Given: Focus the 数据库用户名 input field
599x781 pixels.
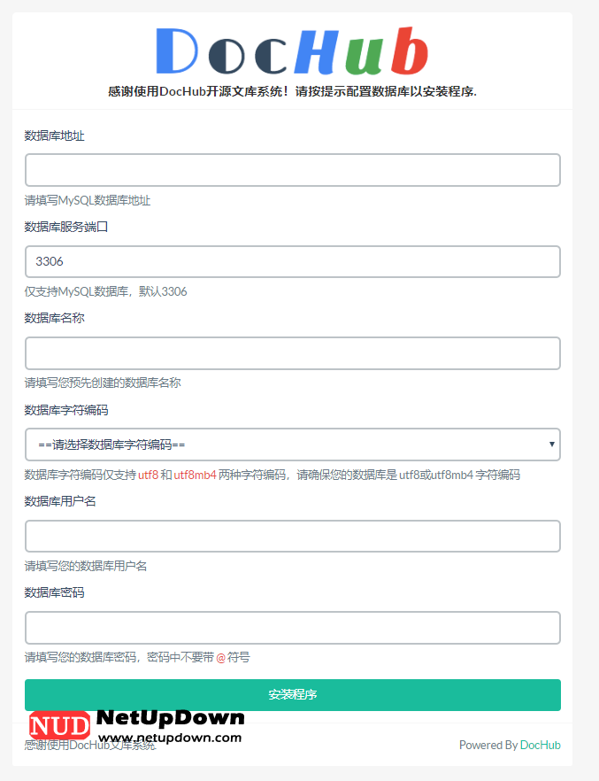Looking at the screenshot, I should click(x=293, y=536).
